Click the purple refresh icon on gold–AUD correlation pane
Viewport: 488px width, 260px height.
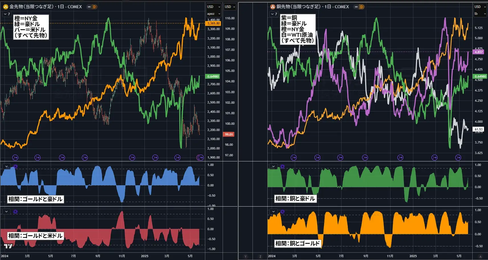click(15, 167)
